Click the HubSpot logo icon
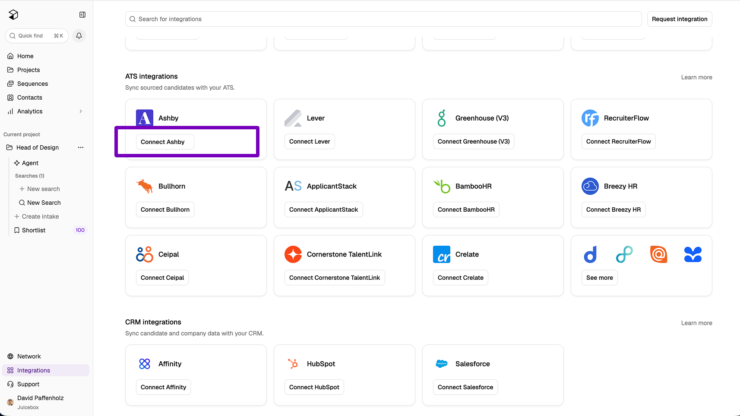The width and height of the screenshot is (740, 416). click(293, 364)
